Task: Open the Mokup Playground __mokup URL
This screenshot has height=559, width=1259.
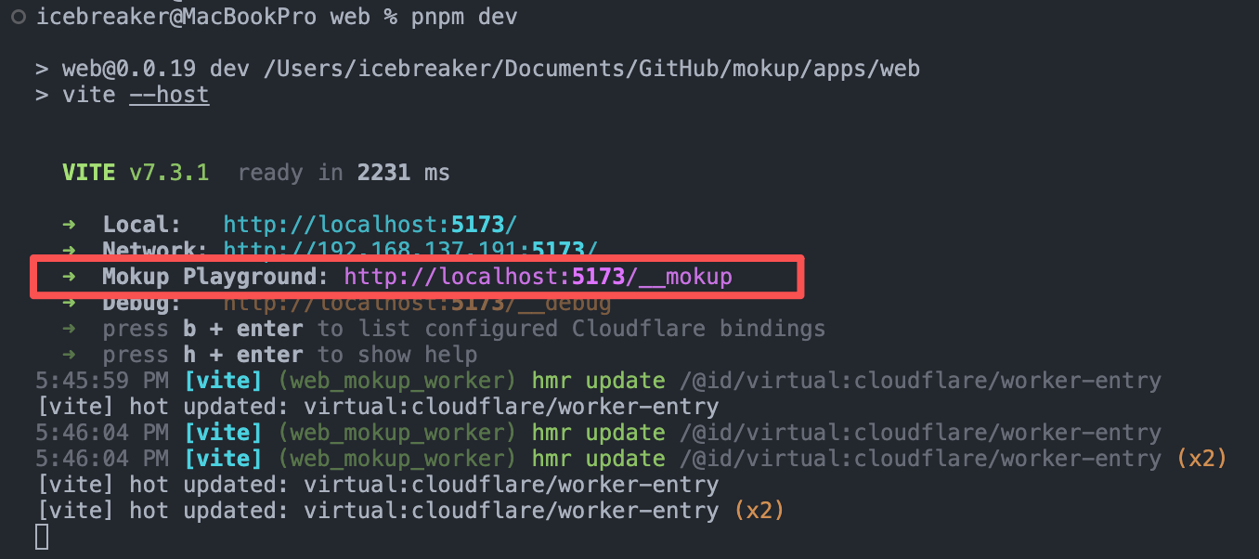Action: [x=537, y=276]
